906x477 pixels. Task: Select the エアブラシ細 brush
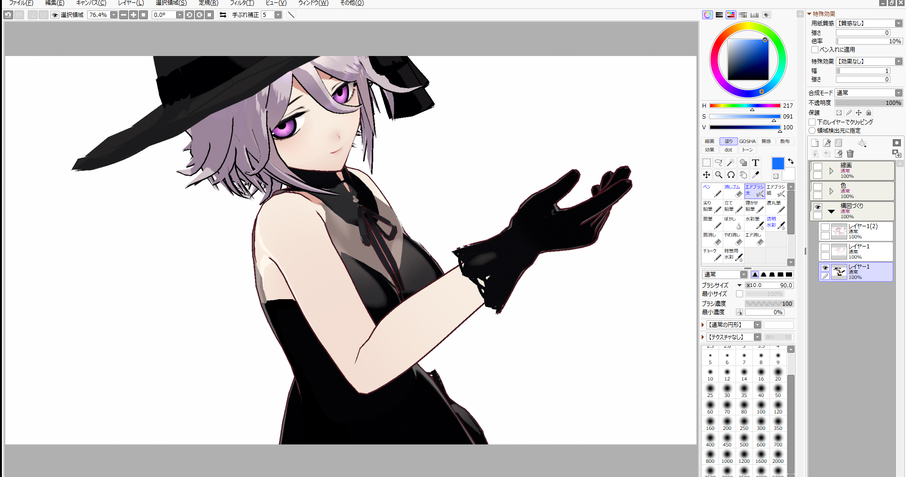point(776,191)
